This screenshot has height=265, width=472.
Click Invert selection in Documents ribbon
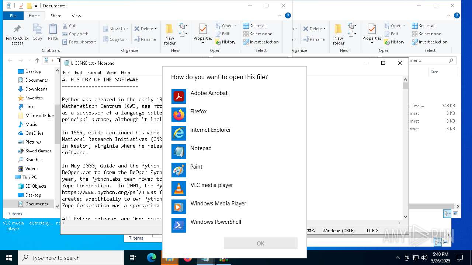(x=261, y=42)
